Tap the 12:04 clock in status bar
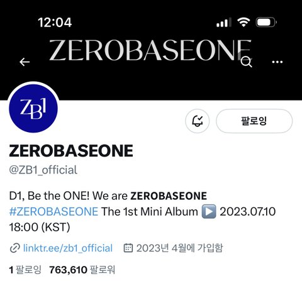The width and height of the screenshot is (302, 281). click(x=55, y=22)
